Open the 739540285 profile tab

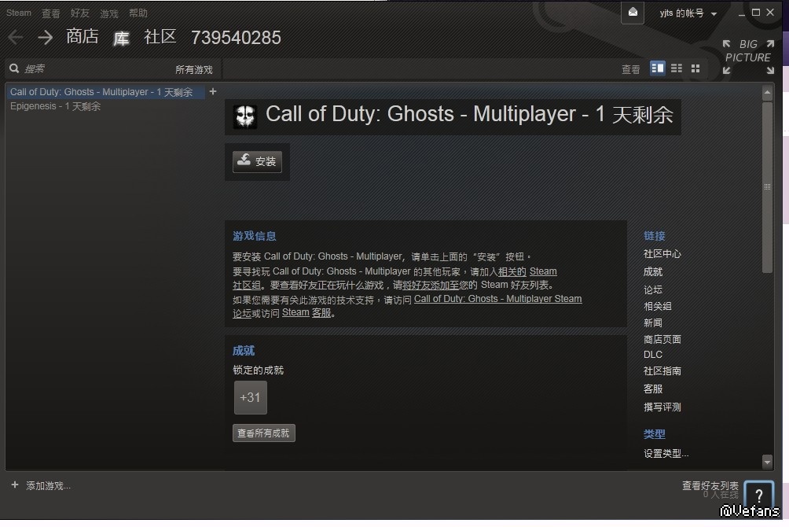click(x=236, y=38)
